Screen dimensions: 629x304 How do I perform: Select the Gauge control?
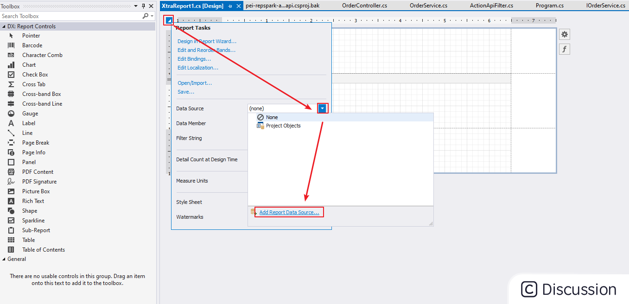pyautogui.click(x=30, y=114)
